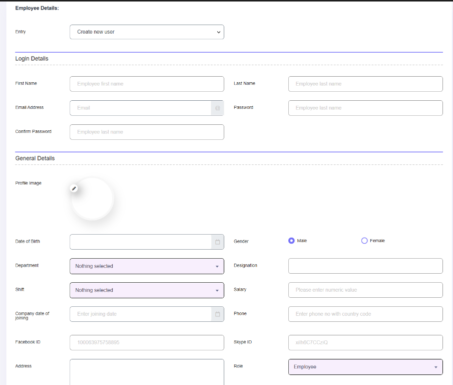453x385 pixels.
Task: Click into the Address text area
Action: click(147, 372)
